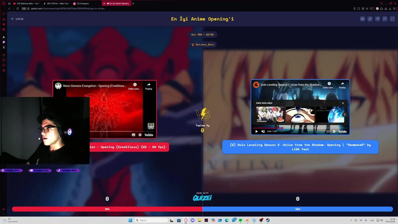Expand the system tray hidden icons chevron
This screenshot has width=398, height=224.
coord(351,220)
